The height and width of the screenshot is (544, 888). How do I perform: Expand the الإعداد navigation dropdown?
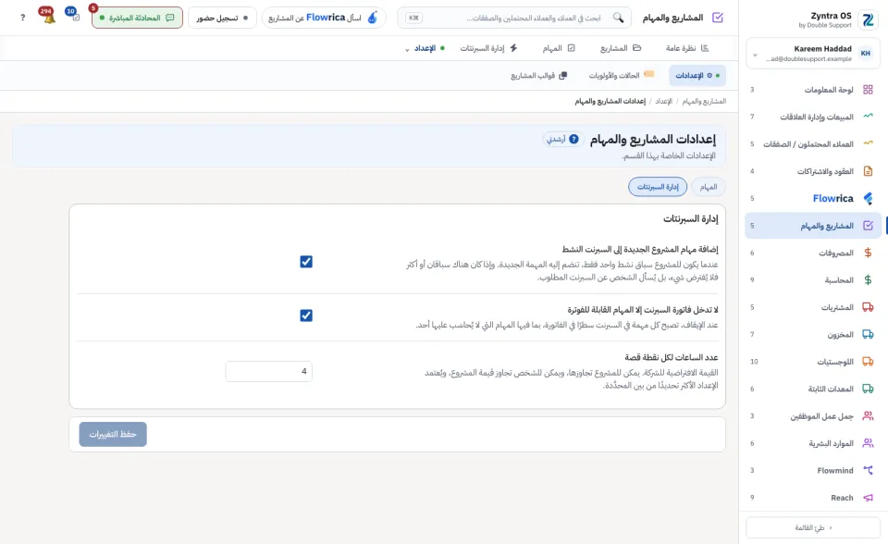425,48
